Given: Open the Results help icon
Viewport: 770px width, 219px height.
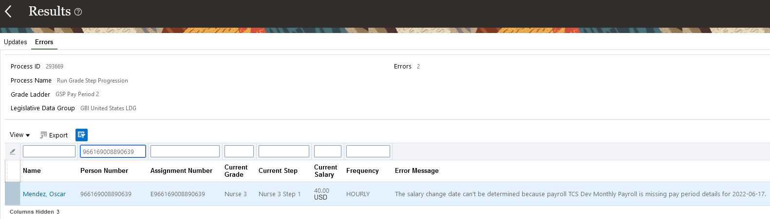Looking at the screenshot, I should tap(78, 12).
